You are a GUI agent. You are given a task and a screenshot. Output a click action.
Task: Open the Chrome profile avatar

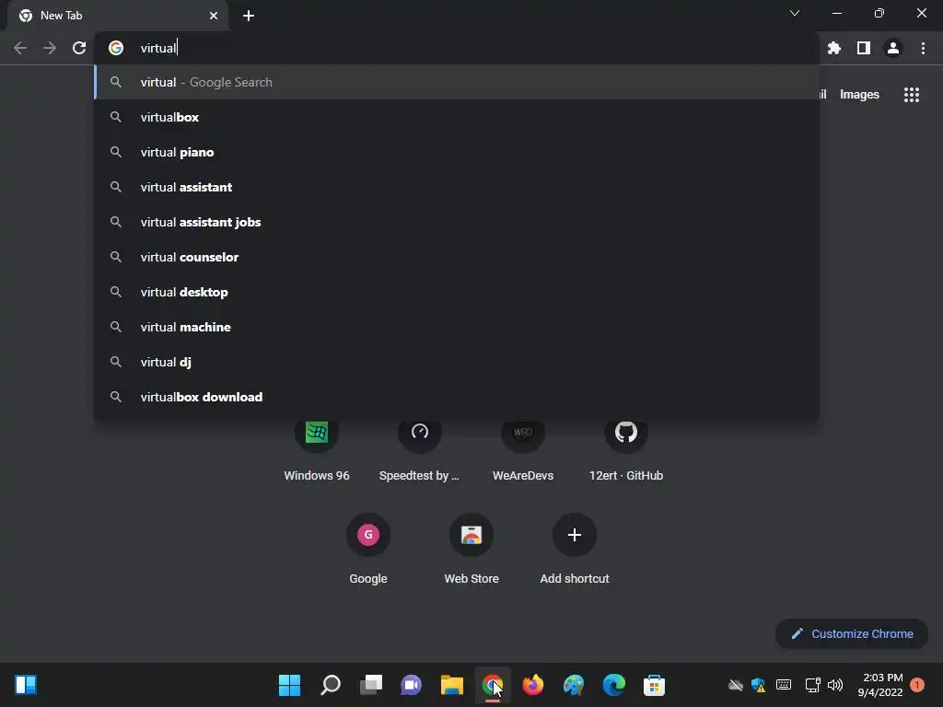pos(893,48)
